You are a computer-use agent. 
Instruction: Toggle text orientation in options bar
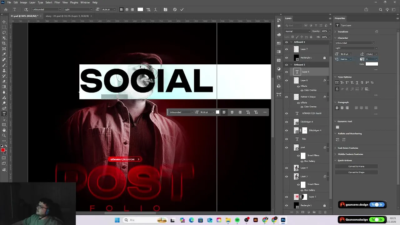26,9
